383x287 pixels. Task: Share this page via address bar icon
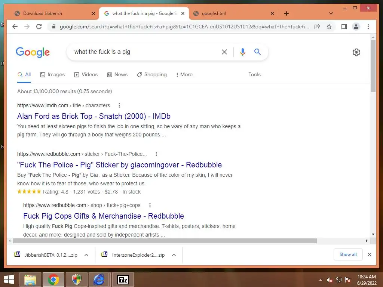pyautogui.click(x=317, y=27)
